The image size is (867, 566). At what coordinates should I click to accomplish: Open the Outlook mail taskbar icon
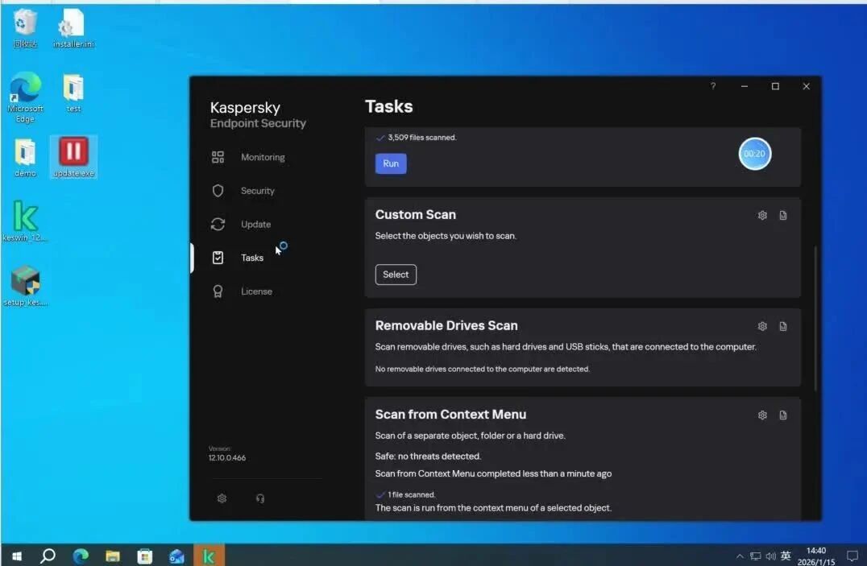pyautogui.click(x=177, y=556)
